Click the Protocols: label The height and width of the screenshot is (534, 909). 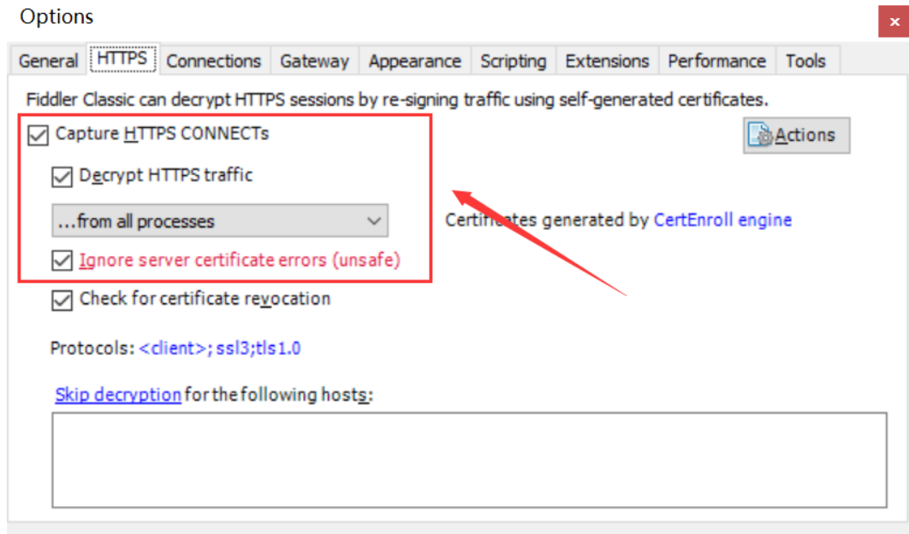pyautogui.click(x=92, y=349)
